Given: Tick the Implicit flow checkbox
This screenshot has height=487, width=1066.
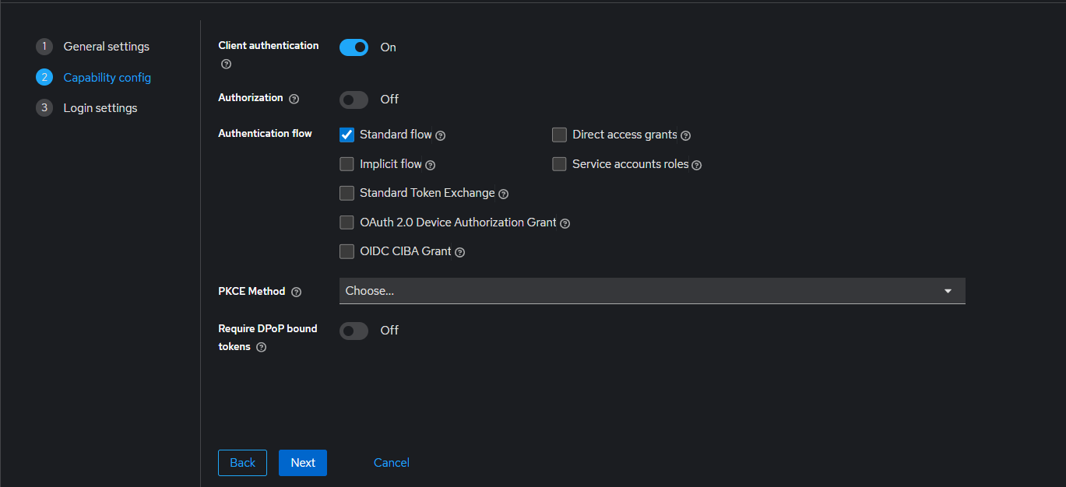Looking at the screenshot, I should 347,164.
